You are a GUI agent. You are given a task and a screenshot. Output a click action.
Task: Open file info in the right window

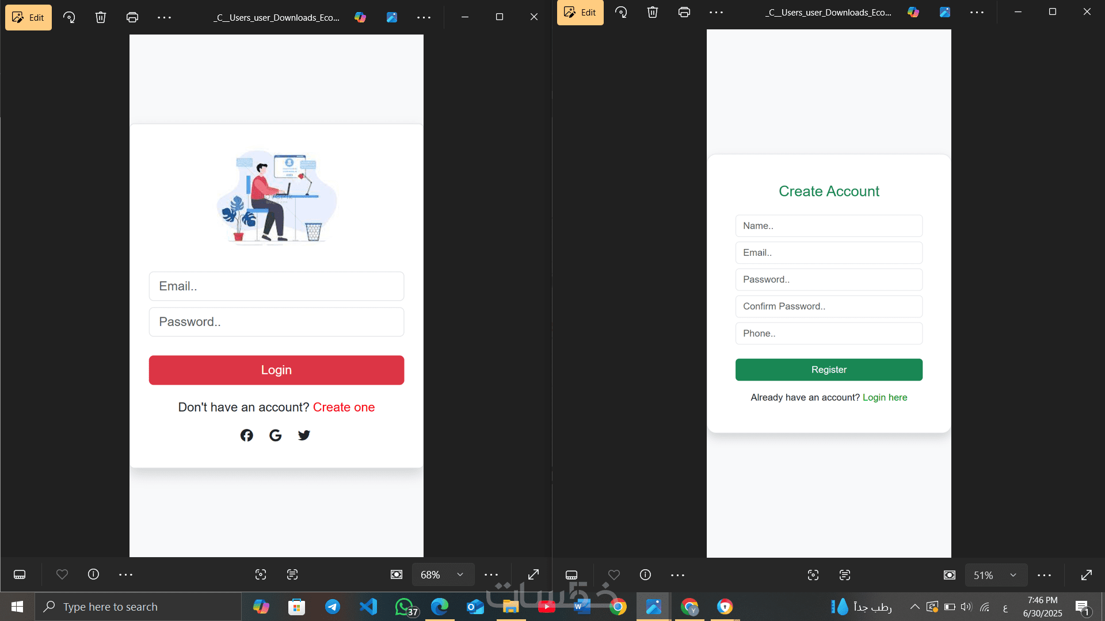tap(645, 575)
